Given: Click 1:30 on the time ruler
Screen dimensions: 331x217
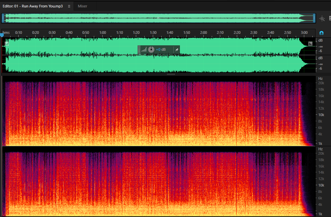Looking at the screenshot, I should tap(153, 32).
